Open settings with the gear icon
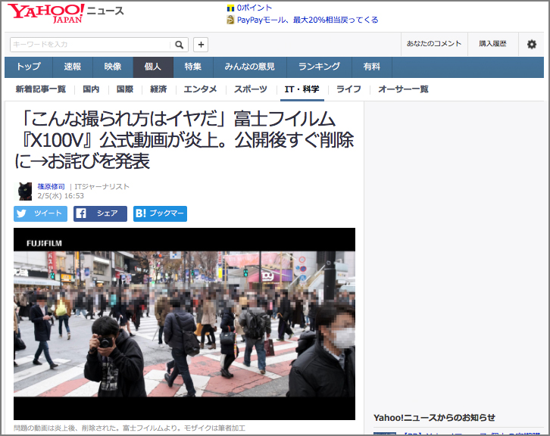The height and width of the screenshot is (436, 550). pyautogui.click(x=531, y=44)
